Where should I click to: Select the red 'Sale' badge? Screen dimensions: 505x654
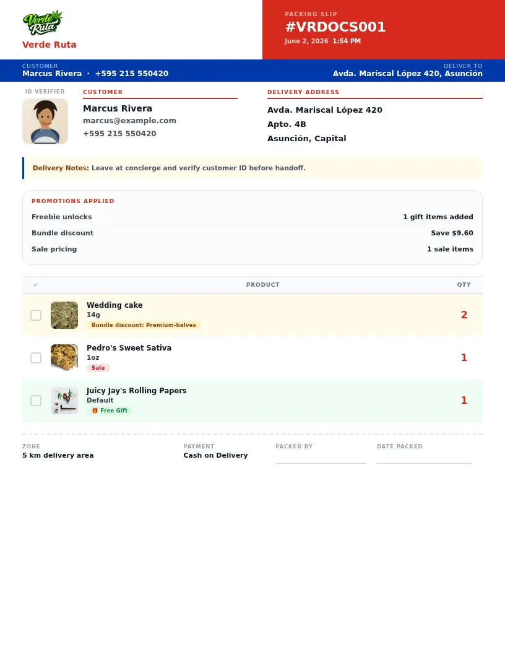(x=98, y=368)
